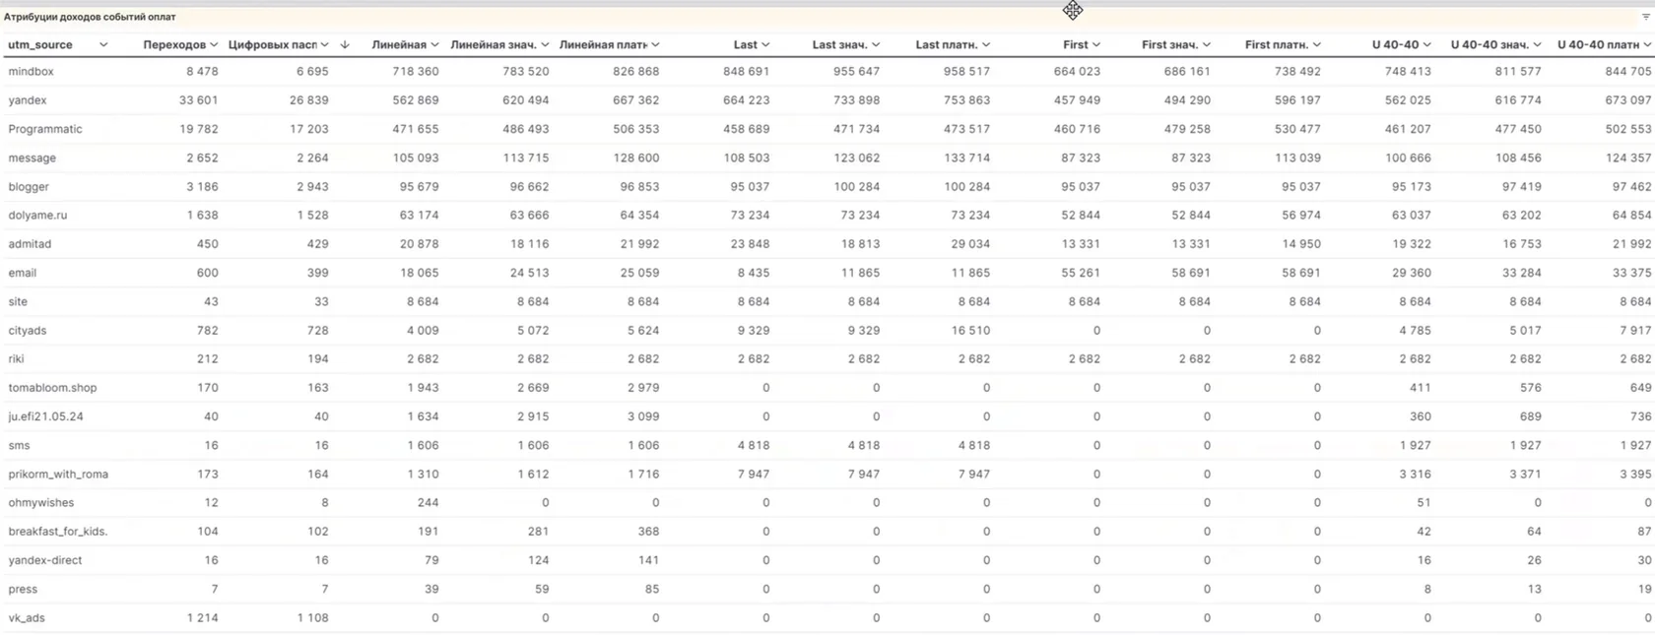Open the filter icon in the panel header
The image size is (1655, 635).
pos(1645,17)
